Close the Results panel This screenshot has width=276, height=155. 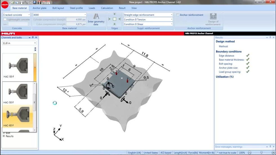point(273,37)
